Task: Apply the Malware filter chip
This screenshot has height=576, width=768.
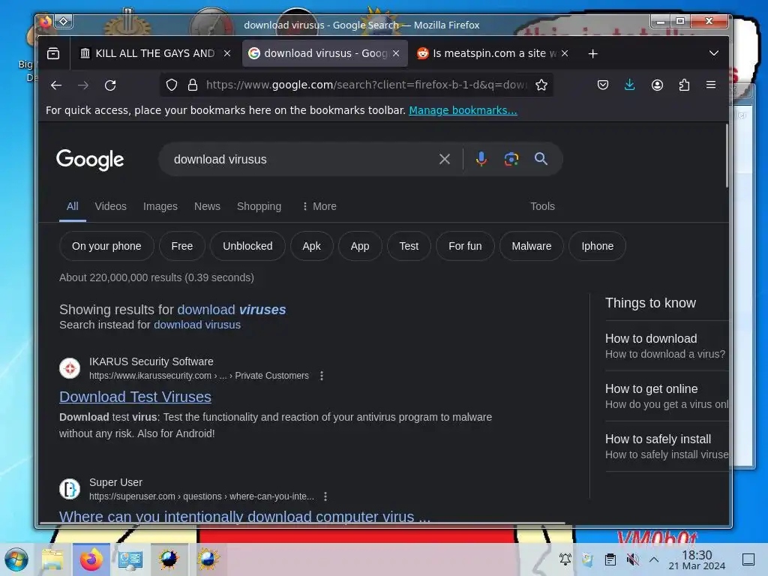Action: [x=532, y=246]
